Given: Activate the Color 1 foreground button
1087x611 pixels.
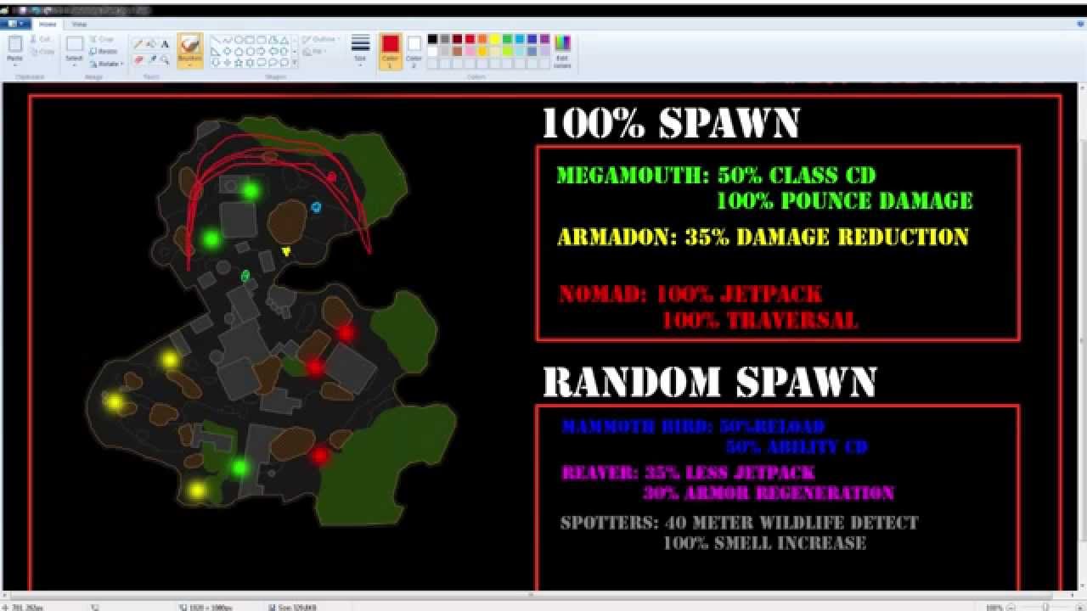Looking at the screenshot, I should tap(391, 51).
